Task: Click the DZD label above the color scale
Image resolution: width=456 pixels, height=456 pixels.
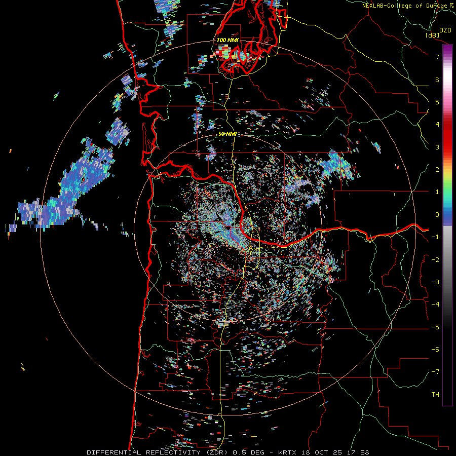Action: pyautogui.click(x=445, y=30)
